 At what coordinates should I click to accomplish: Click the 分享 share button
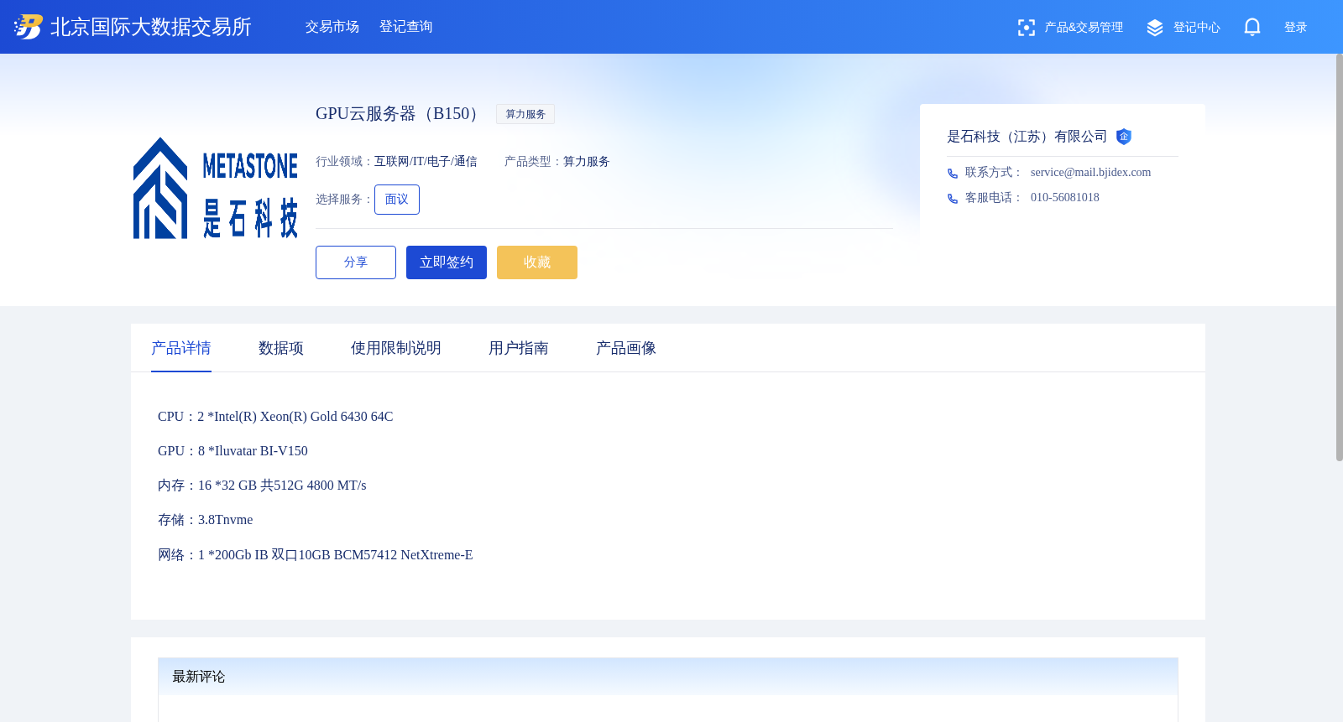tap(356, 262)
